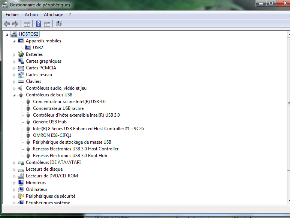Click the vertical scrollbar thumb
The height and width of the screenshot is (219, 290).
coord(289,104)
